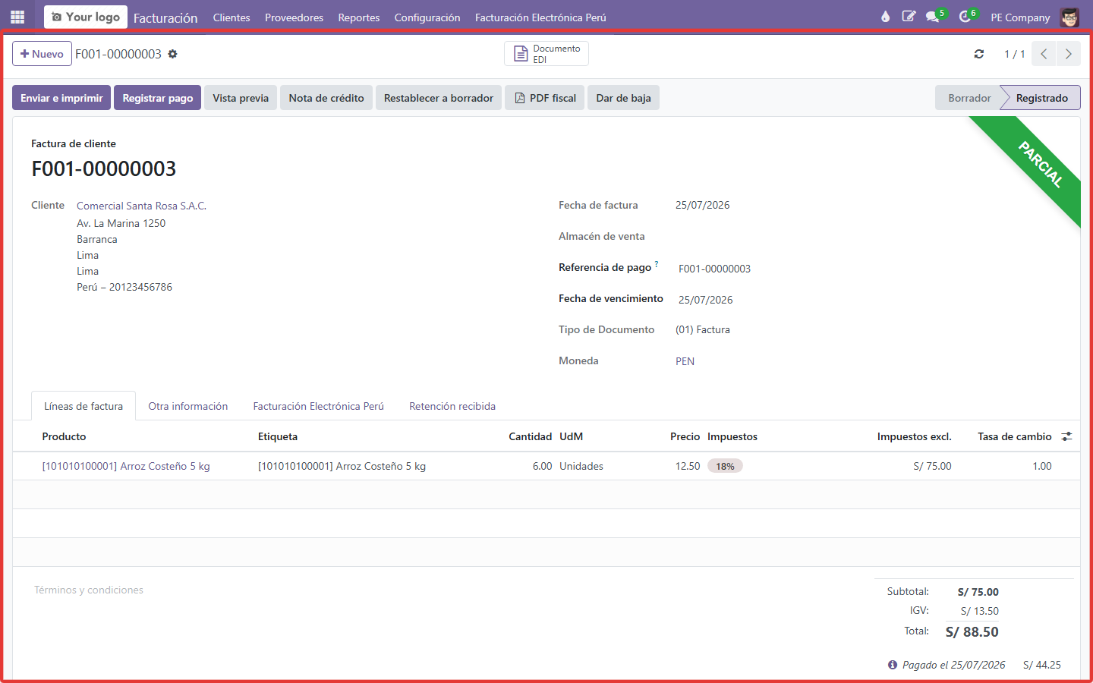The width and height of the screenshot is (1093, 683).
Task: Create a Nota de crédito
Action: coord(326,98)
